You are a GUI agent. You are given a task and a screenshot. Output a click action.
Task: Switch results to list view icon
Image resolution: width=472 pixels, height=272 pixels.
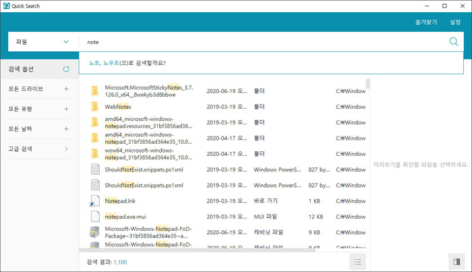point(357,262)
